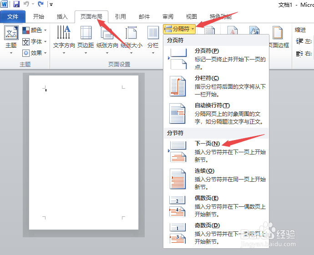Redo with the blue arrow icon
314x255 pixels.
point(41,4)
